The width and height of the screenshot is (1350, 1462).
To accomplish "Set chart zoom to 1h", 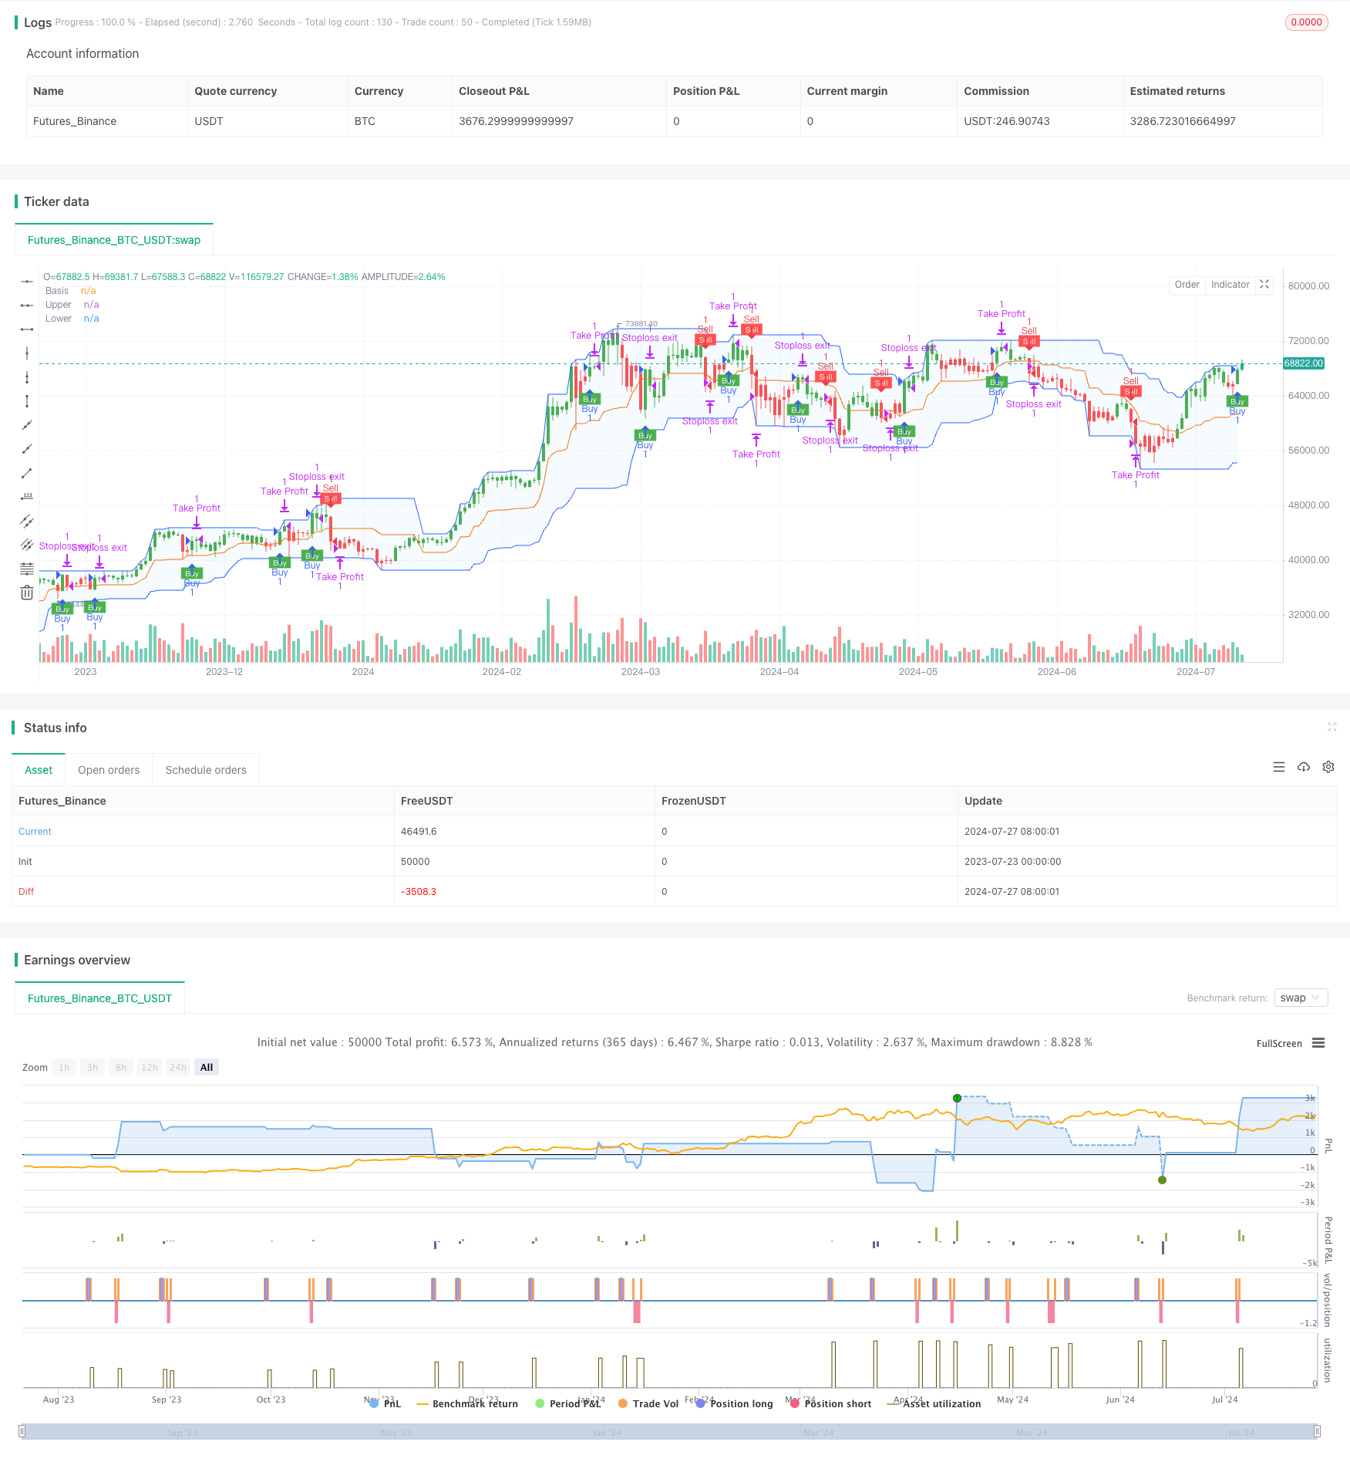I will point(64,1067).
